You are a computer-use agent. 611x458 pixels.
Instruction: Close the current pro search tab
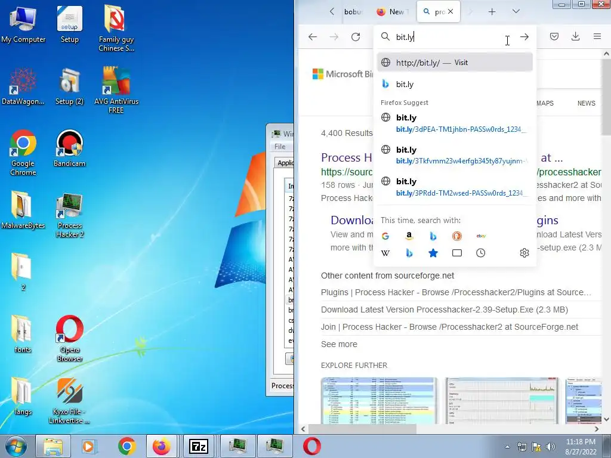click(x=450, y=12)
